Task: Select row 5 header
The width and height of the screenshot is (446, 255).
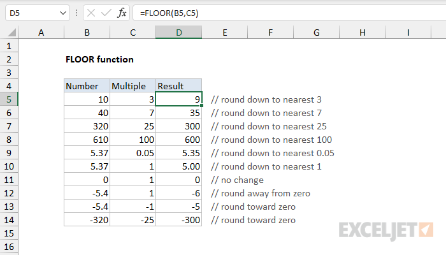Action: tap(9, 99)
